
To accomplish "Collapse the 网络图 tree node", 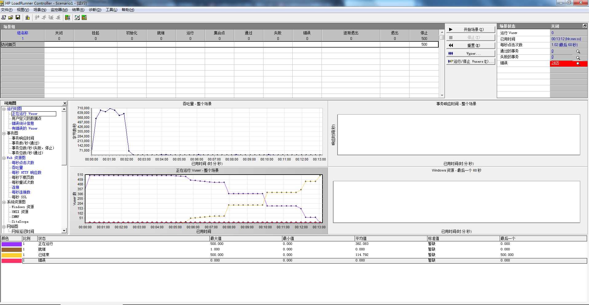I will tap(4, 227).
